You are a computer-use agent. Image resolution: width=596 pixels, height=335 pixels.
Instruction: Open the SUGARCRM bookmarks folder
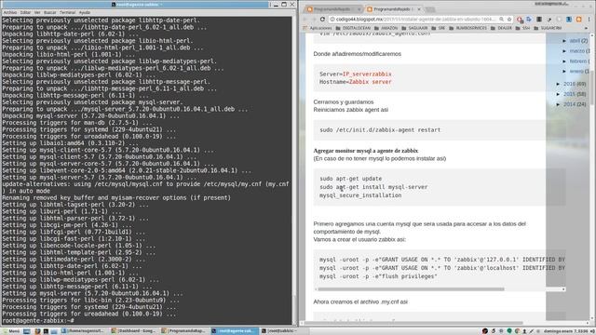[x=548, y=28]
